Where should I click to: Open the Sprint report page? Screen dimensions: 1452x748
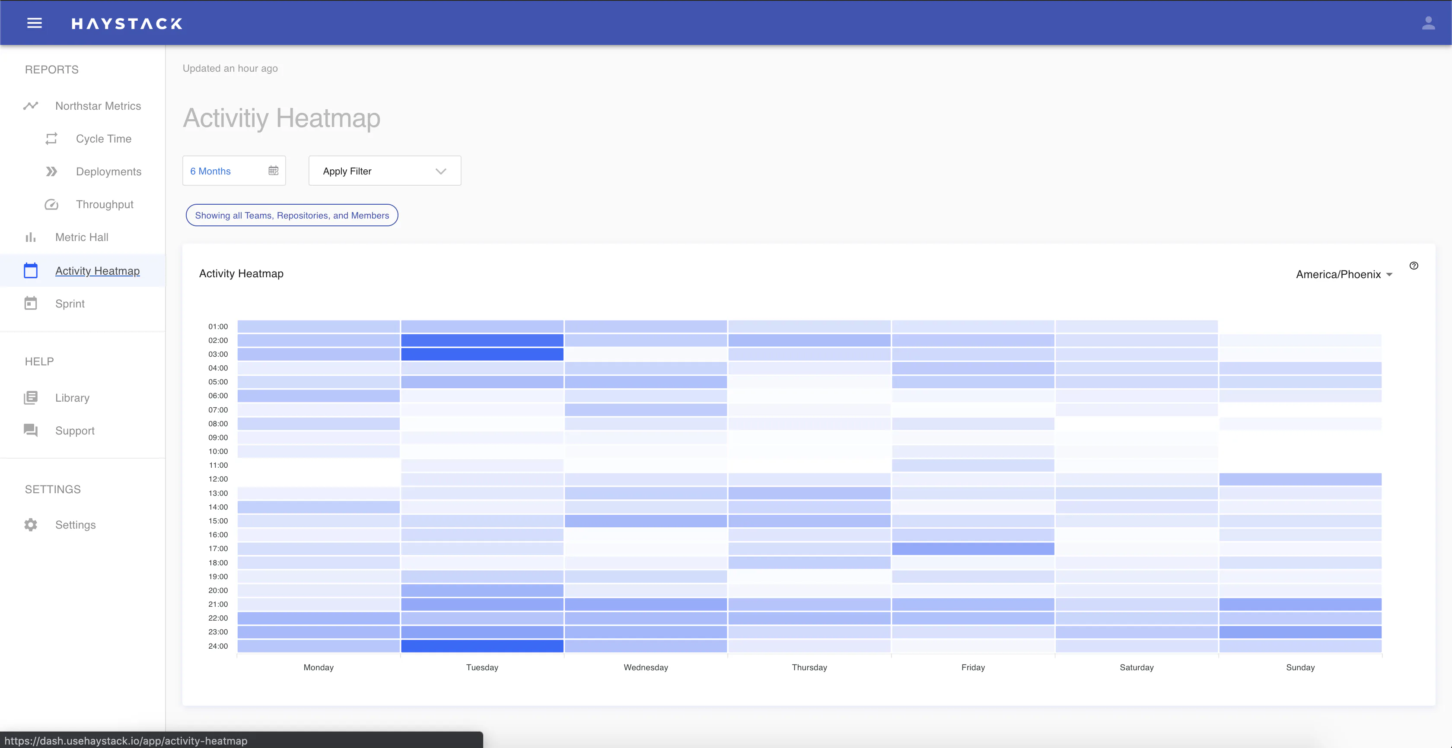(x=70, y=304)
